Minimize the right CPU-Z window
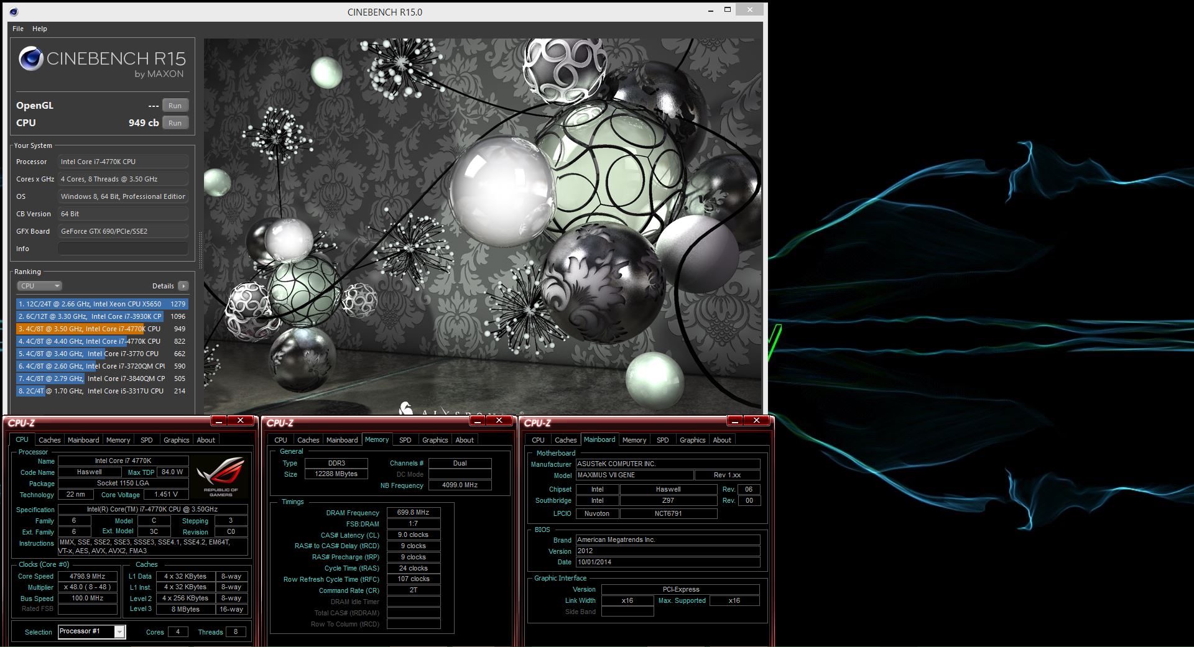 [x=734, y=421]
